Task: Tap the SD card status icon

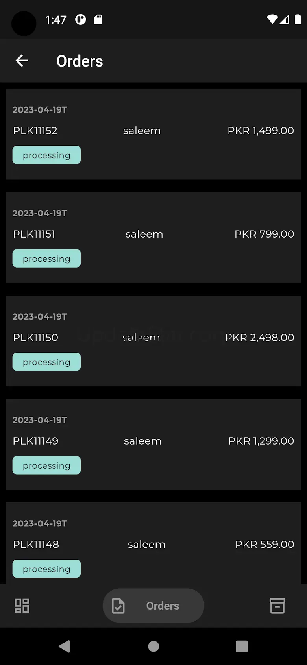Action: point(98,19)
